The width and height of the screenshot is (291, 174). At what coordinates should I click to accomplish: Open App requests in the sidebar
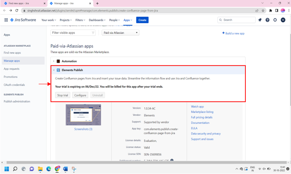[x=12, y=69]
